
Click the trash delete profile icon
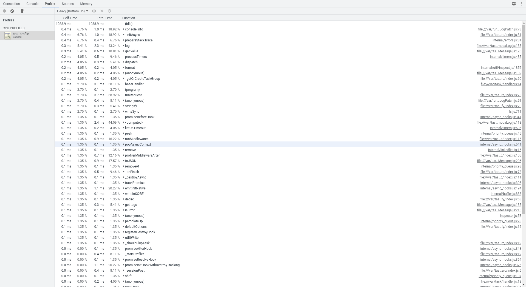pyautogui.click(x=22, y=11)
